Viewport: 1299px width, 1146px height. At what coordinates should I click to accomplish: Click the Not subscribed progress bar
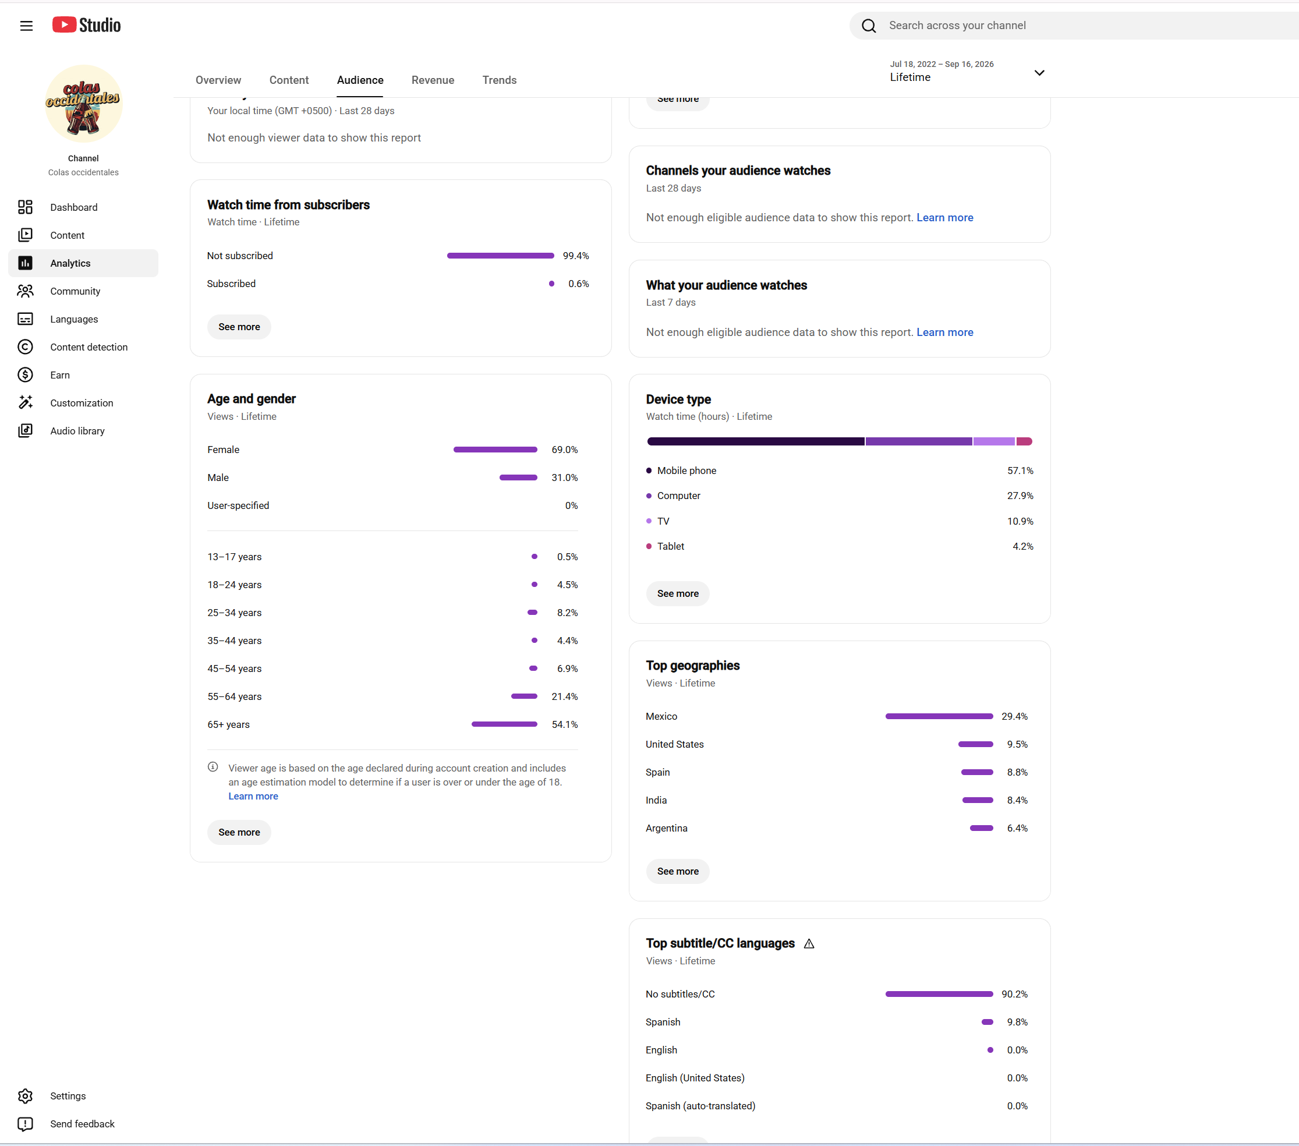click(501, 256)
